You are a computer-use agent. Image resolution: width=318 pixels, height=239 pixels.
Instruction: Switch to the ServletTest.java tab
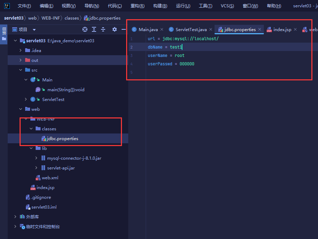point(191,29)
